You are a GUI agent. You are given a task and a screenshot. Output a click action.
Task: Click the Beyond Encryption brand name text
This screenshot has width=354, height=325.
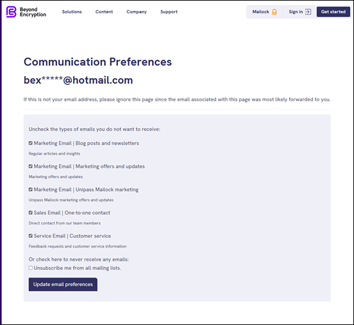coord(33,12)
